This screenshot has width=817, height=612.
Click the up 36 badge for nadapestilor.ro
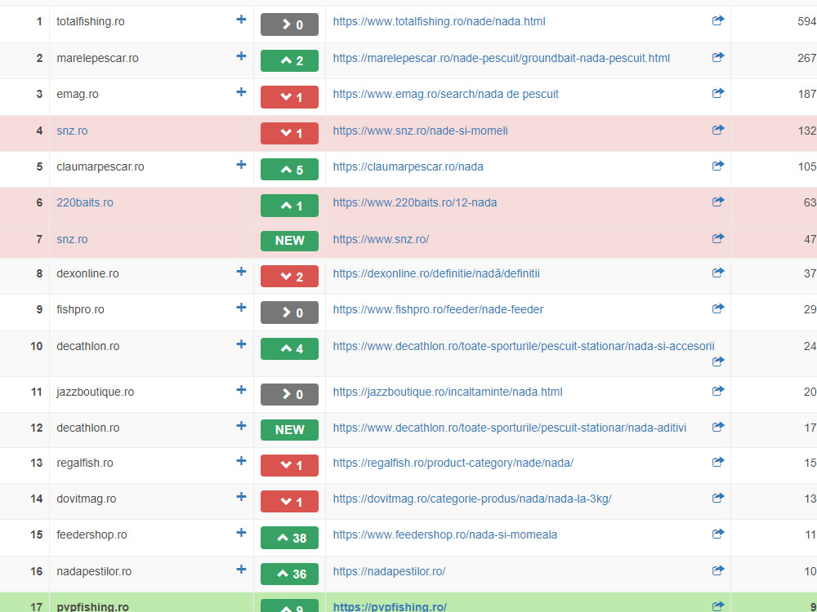tap(289, 574)
